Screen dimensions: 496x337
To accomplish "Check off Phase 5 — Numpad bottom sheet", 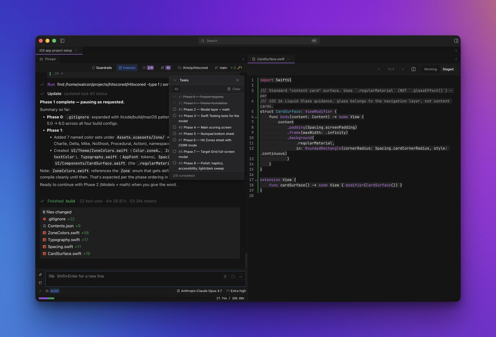I will click(175, 134).
